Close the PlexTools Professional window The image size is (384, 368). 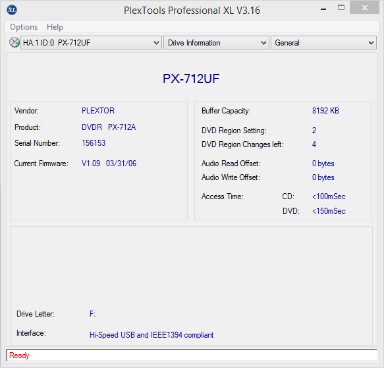pyautogui.click(x=364, y=8)
